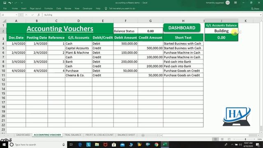Select cell with Capital Accounts

pos(78,48)
